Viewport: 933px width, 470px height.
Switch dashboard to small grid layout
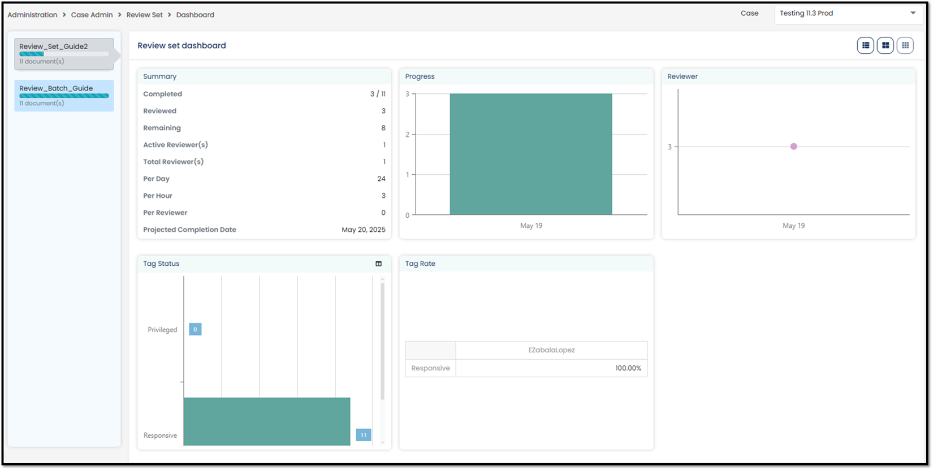tap(905, 46)
